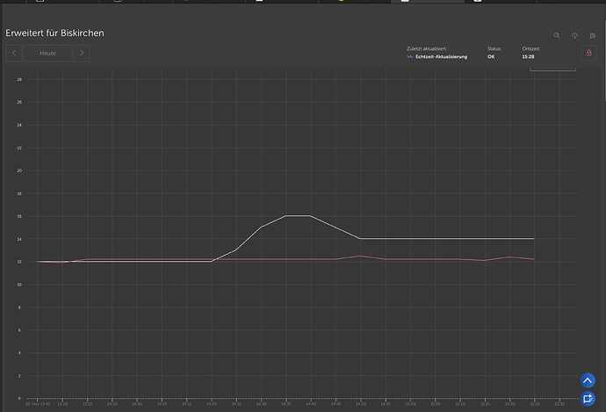Click Ortszeit value 15:28
This screenshot has width=606, height=412.
(528, 57)
